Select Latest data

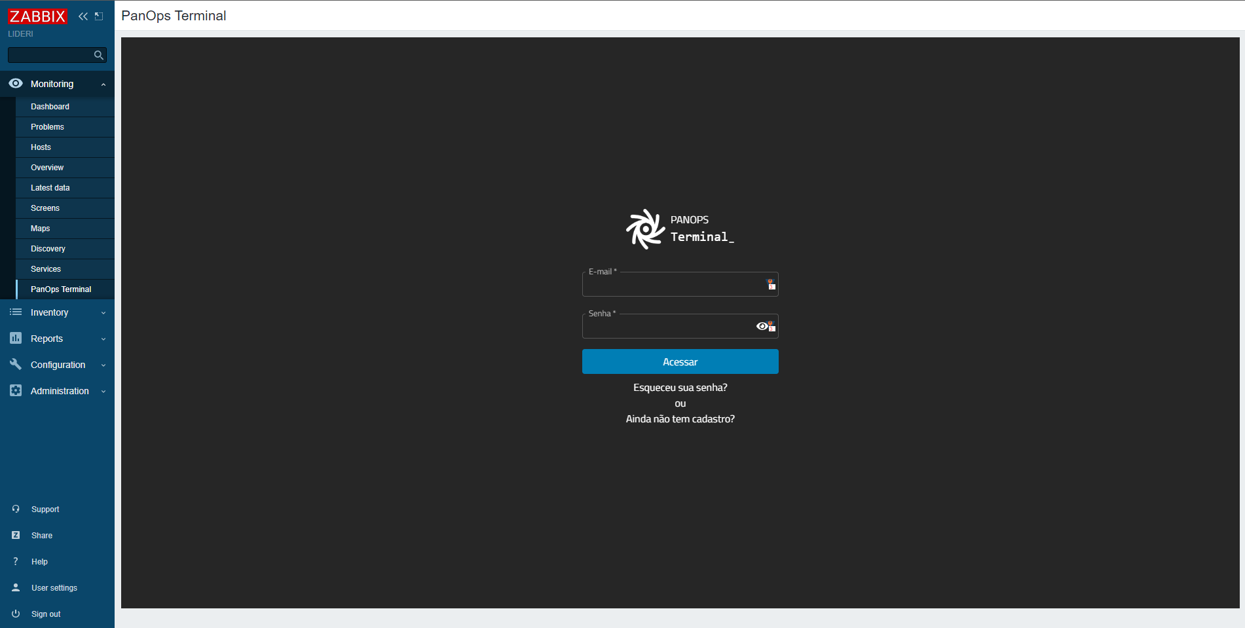pos(65,188)
